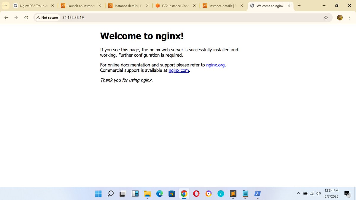The height and width of the screenshot is (200, 356).
Task: Show hidden system tray icons
Action: 298,194
